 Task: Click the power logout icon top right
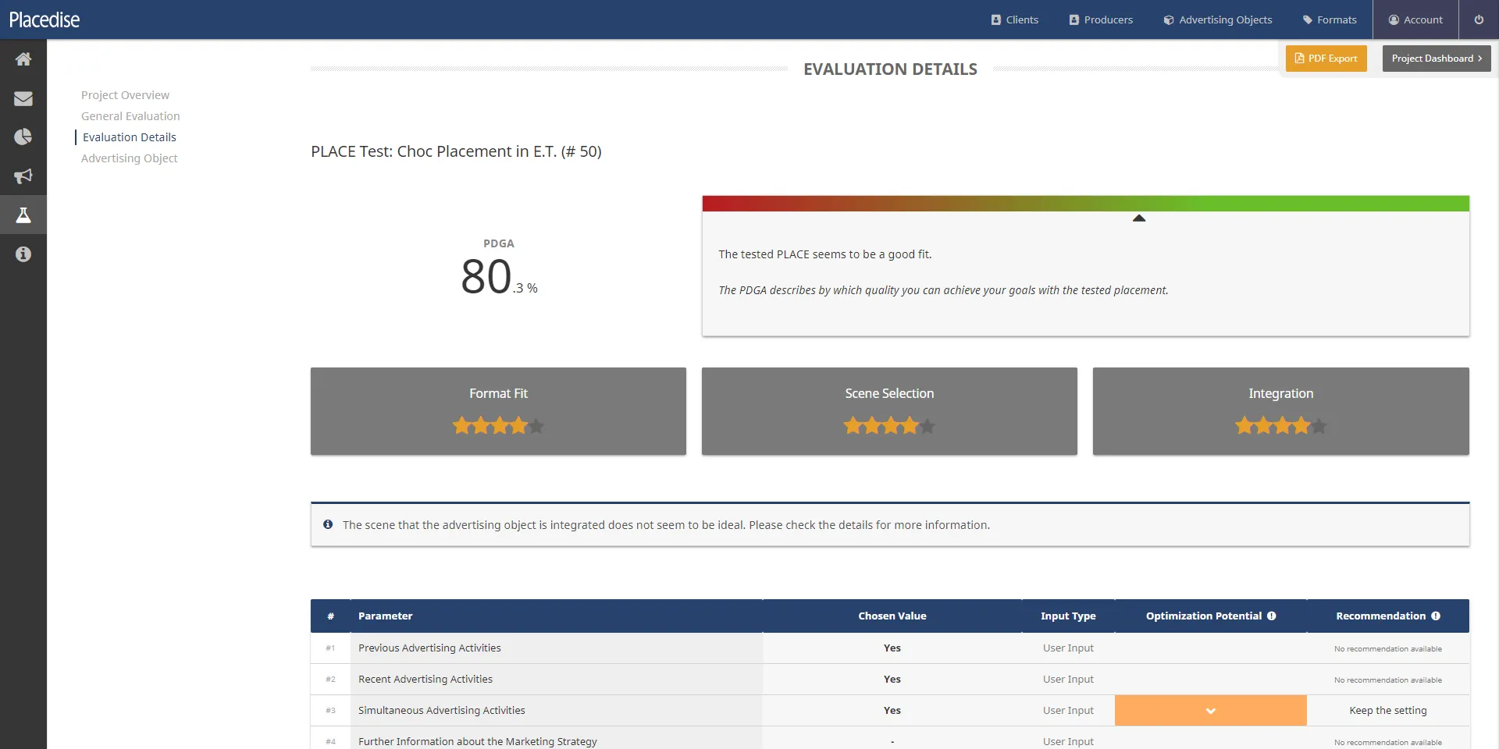tap(1479, 20)
